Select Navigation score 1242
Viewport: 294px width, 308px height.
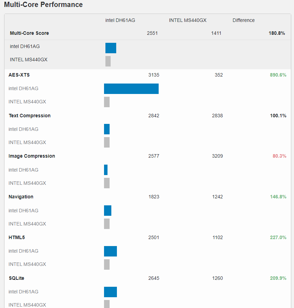(x=217, y=197)
